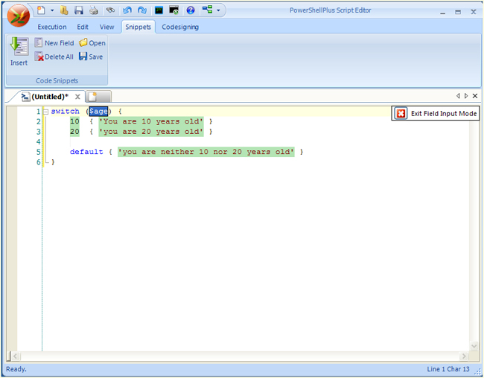Exit Field Input Mode

[436, 113]
